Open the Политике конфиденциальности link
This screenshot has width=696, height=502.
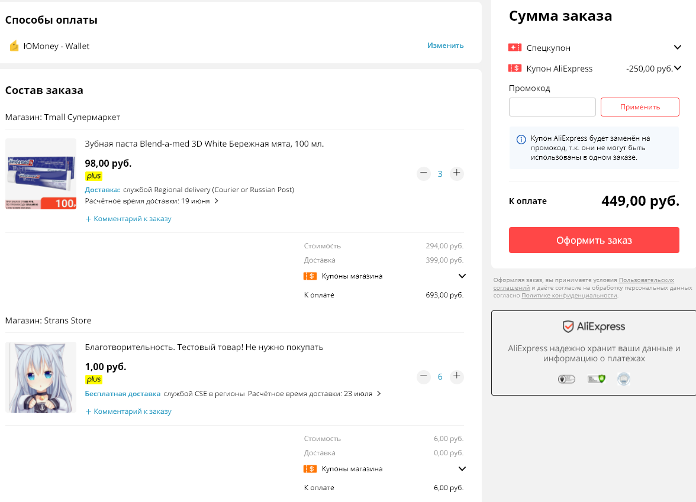569,296
